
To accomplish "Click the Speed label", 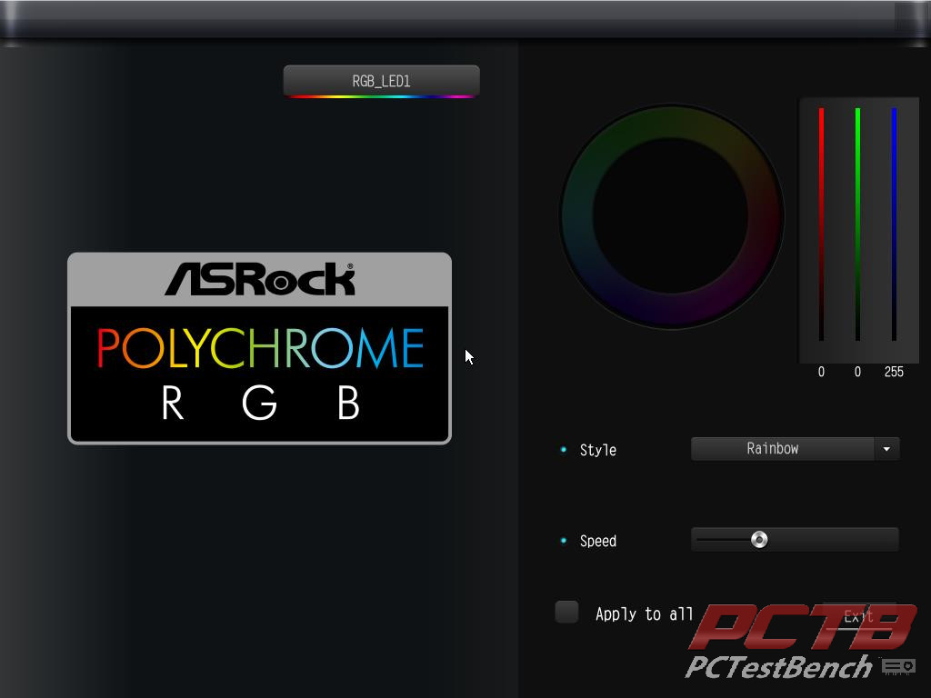I will 598,542.
